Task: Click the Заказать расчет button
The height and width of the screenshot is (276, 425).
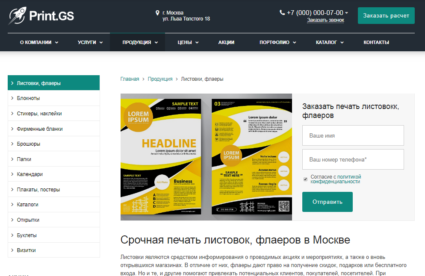Action: [x=386, y=16]
